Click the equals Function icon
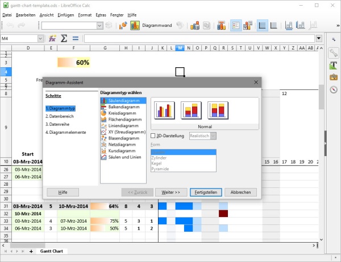The image size is (341, 262). pyautogui.click(x=76, y=39)
